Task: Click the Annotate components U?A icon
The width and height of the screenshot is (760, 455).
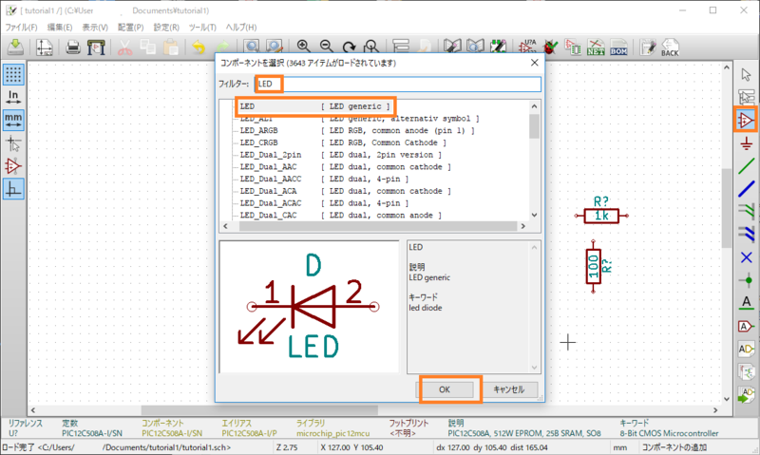Action: pyautogui.click(x=527, y=47)
